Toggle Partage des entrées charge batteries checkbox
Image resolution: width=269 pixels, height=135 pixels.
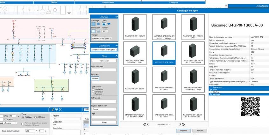23,124
